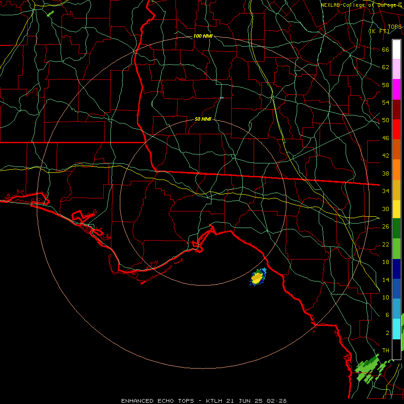Viewport: 404px width, 404px height.
Task: Click the 22 scale label
Action: [x=386, y=244]
